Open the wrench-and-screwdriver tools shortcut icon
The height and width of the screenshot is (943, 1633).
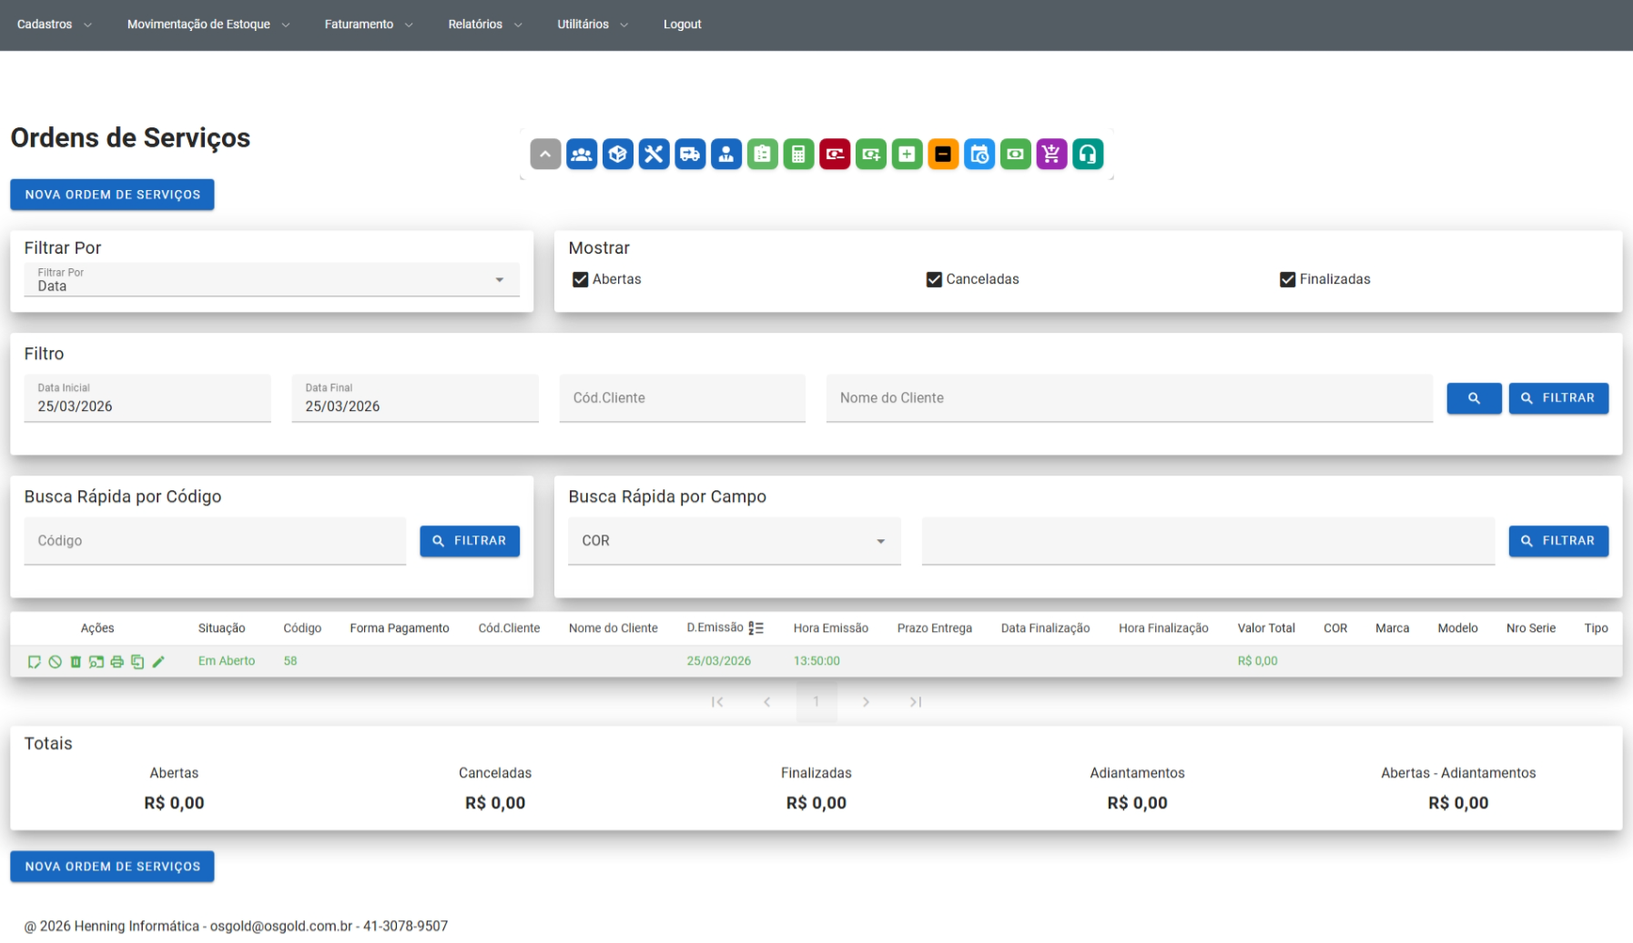click(x=654, y=155)
